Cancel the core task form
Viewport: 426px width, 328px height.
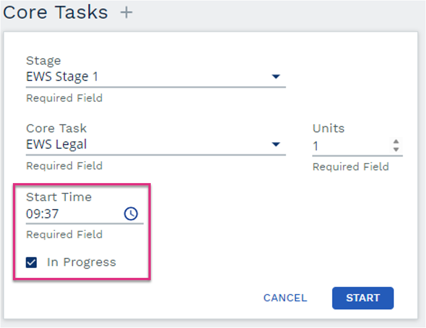click(285, 298)
